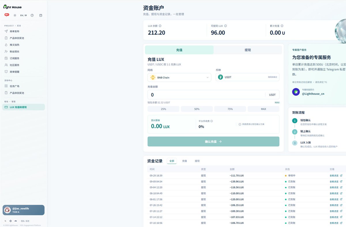Filter fund records by 提现
This screenshot has width=346, height=227.
197,161
